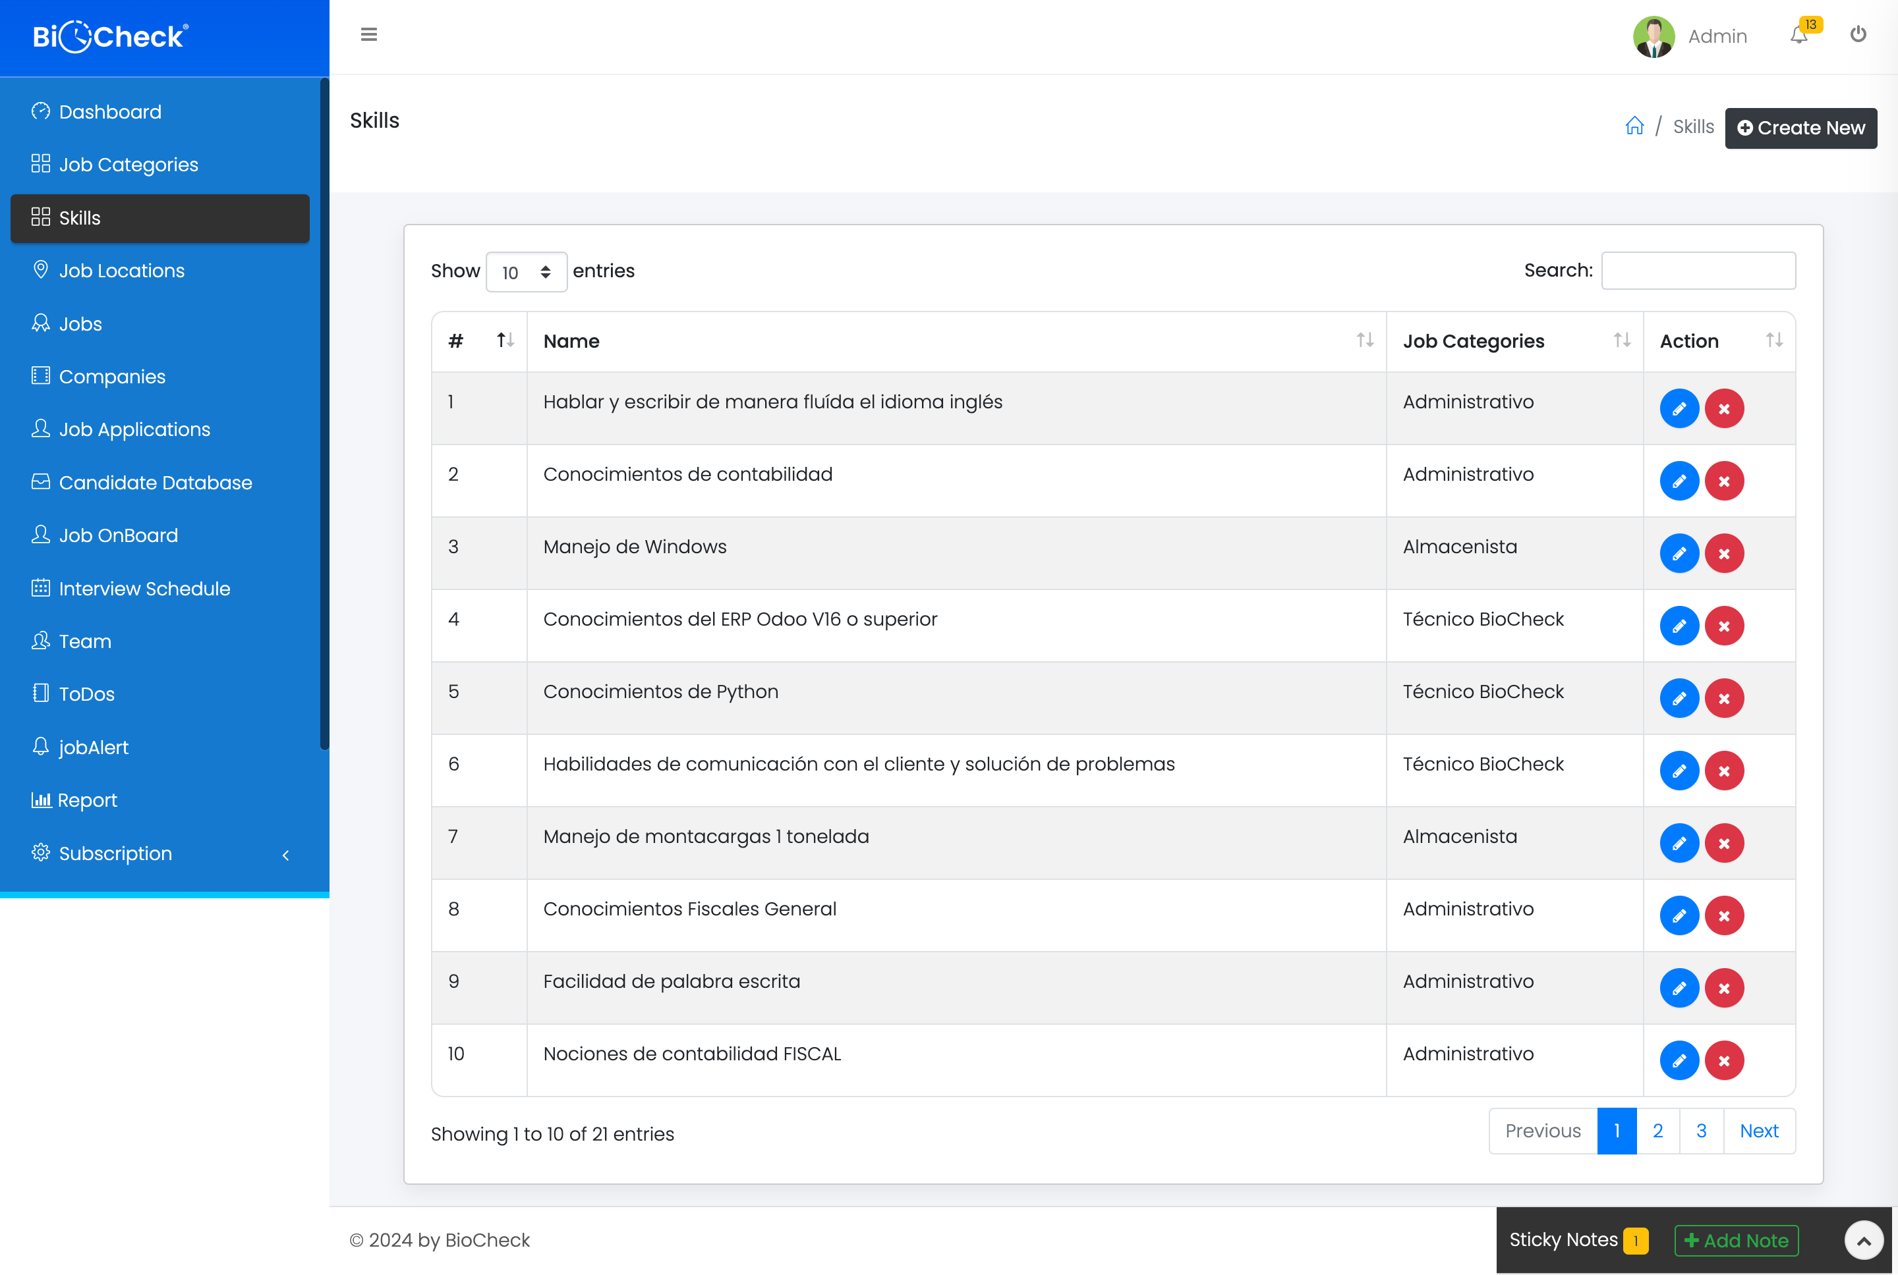This screenshot has width=1898, height=1275.
Task: Go to pagination page 2
Action: (x=1657, y=1131)
